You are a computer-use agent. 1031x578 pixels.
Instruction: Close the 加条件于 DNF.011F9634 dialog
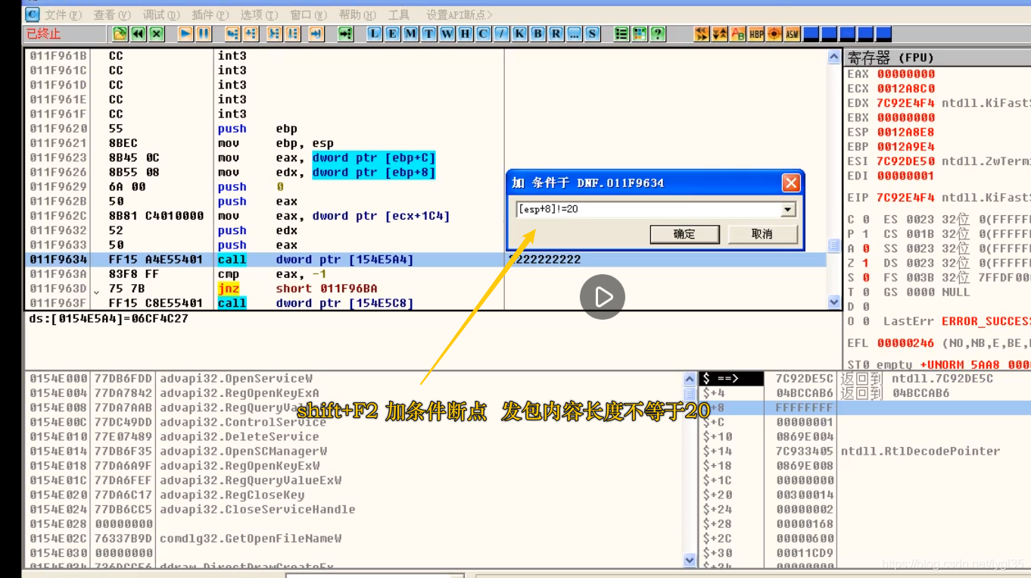[x=790, y=183]
